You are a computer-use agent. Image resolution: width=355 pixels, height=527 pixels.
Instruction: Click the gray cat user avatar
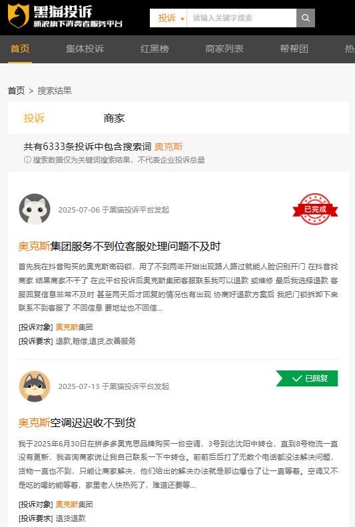(35, 386)
